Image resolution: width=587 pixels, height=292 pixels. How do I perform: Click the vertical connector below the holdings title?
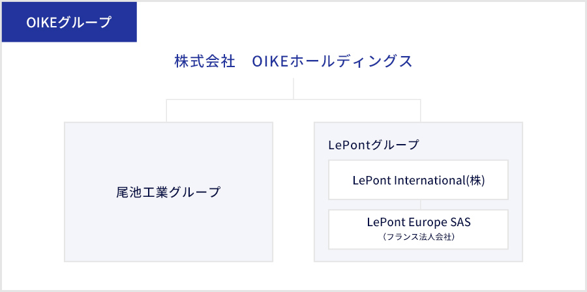[293, 88]
